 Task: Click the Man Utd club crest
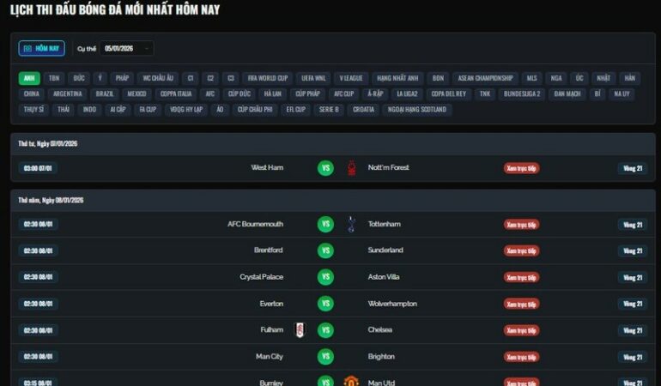(x=351, y=381)
